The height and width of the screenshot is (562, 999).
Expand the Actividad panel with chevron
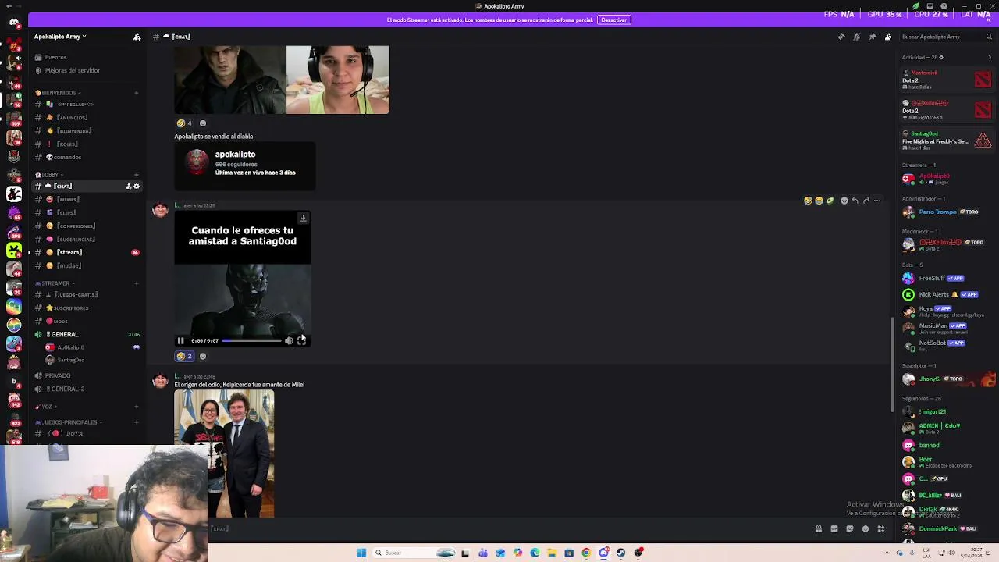[990, 57]
